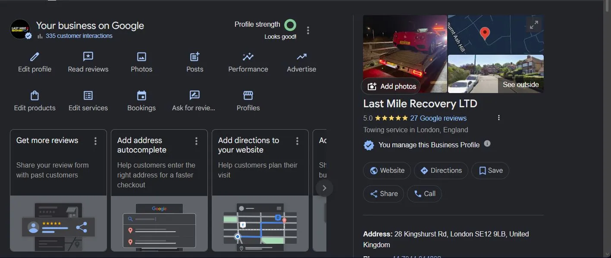Click the Website button
Screen dimensions: 611x258
coord(387,171)
